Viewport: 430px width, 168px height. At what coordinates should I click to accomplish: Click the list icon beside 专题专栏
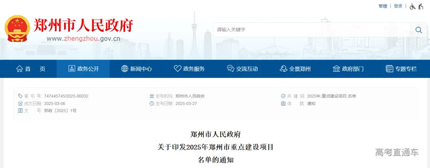[389, 69]
